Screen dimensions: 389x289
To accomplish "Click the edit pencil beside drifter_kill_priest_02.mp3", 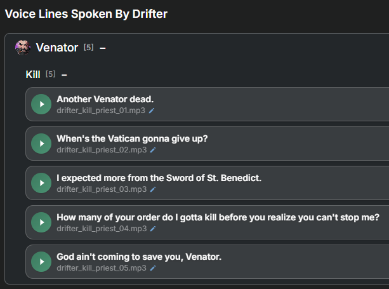I will click(x=153, y=150).
